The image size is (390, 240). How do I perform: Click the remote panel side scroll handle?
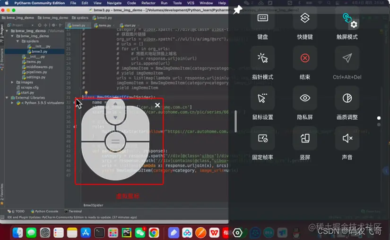coord(235,121)
